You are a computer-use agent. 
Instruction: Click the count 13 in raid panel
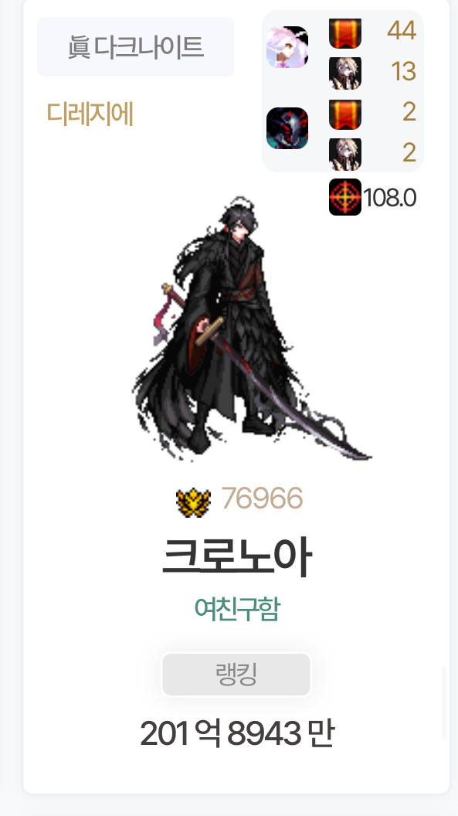click(403, 71)
